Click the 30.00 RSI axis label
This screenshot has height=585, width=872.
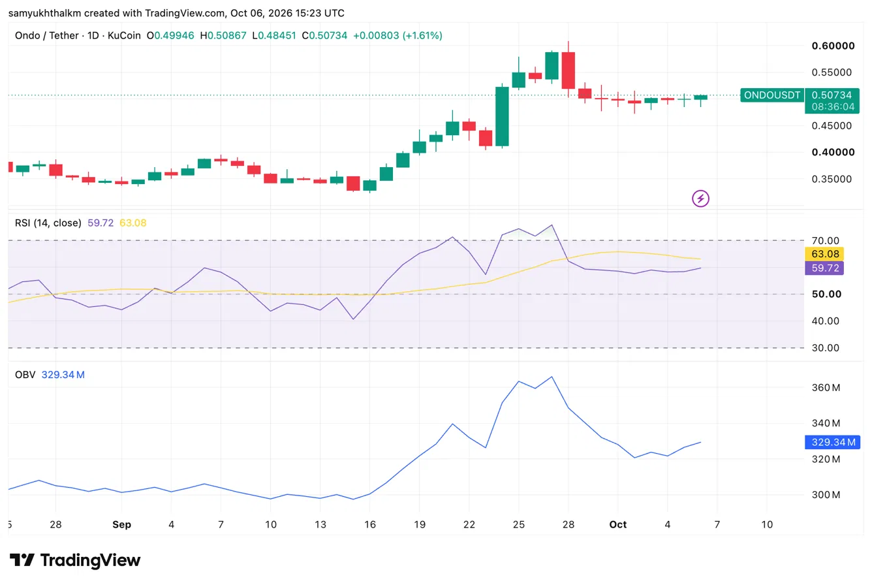[x=825, y=348]
